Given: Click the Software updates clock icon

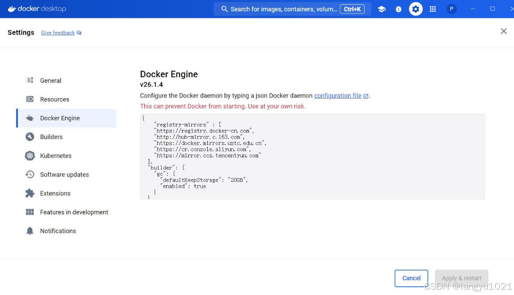Looking at the screenshot, I should pyautogui.click(x=30, y=174).
